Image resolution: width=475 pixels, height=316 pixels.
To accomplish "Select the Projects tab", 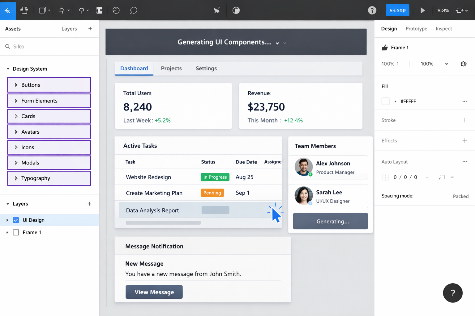I will (171, 69).
